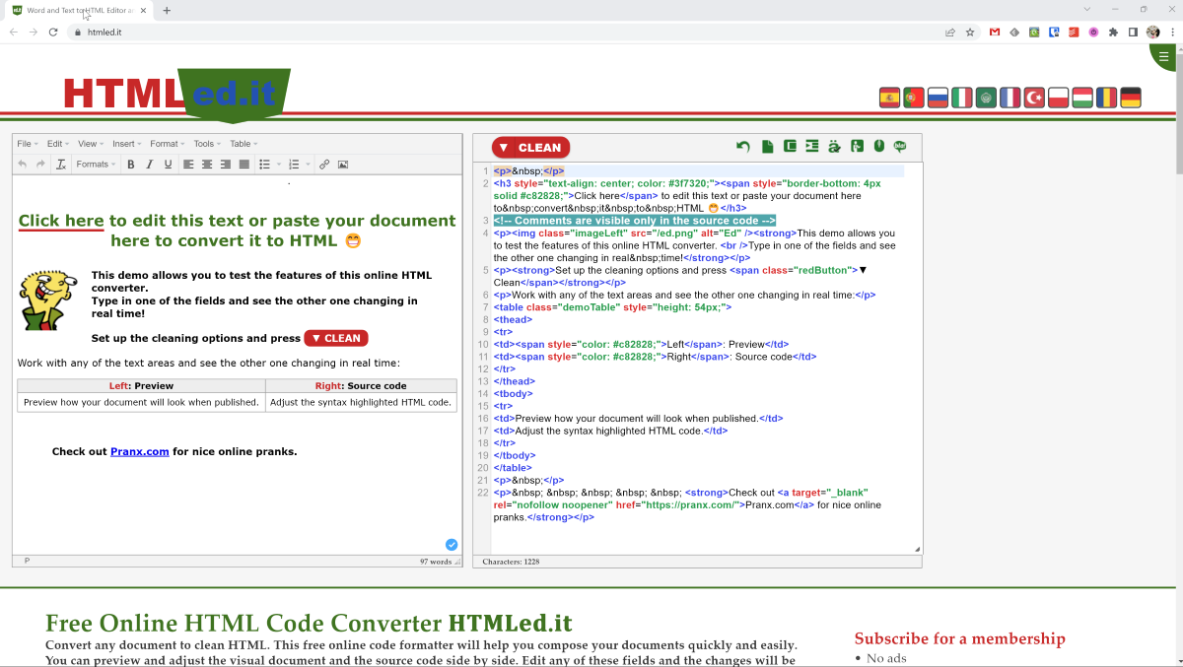The image size is (1183, 667).
Task: Open the cleaning options arrow on the Clean button
Action: (503, 148)
